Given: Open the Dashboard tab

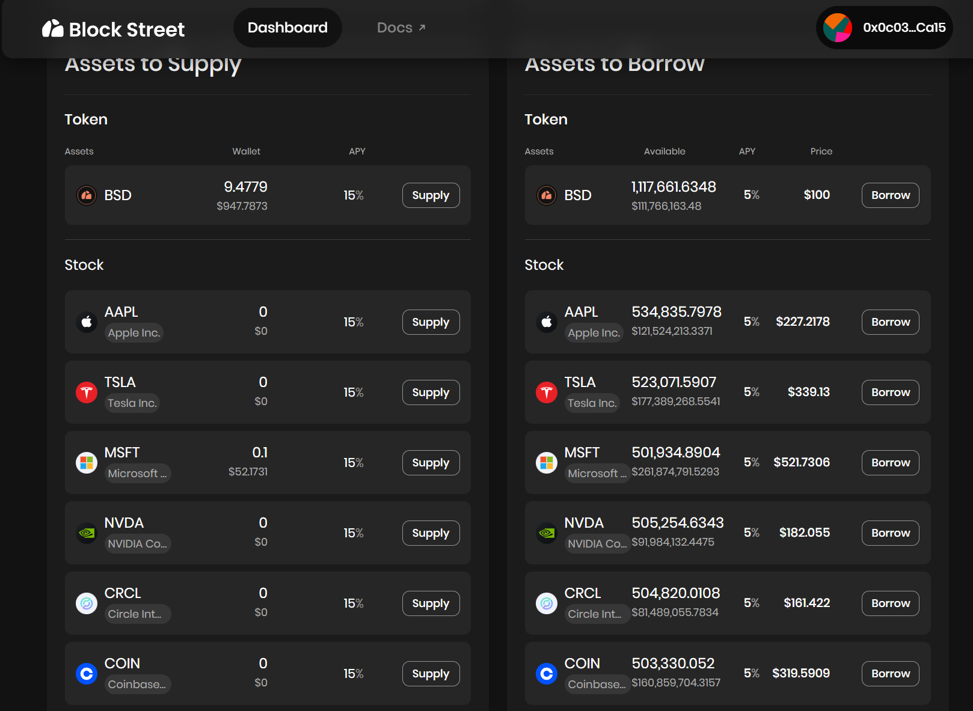Looking at the screenshot, I should point(287,28).
